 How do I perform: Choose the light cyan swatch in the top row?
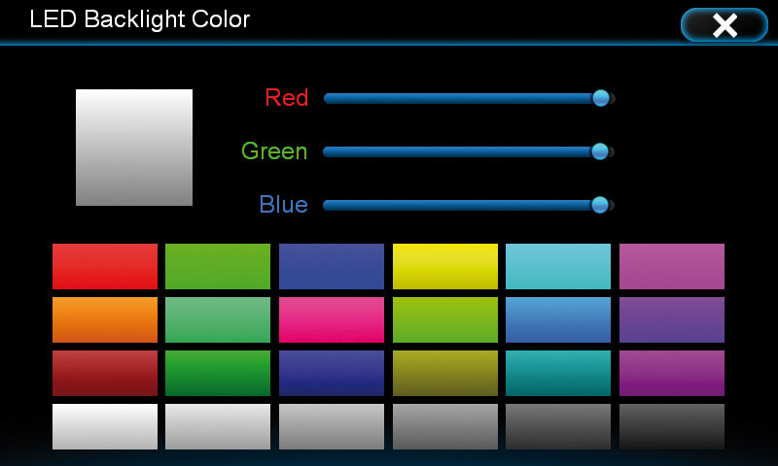[558, 266]
